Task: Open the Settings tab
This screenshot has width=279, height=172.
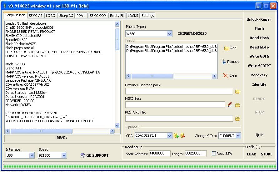Action: click(147, 16)
